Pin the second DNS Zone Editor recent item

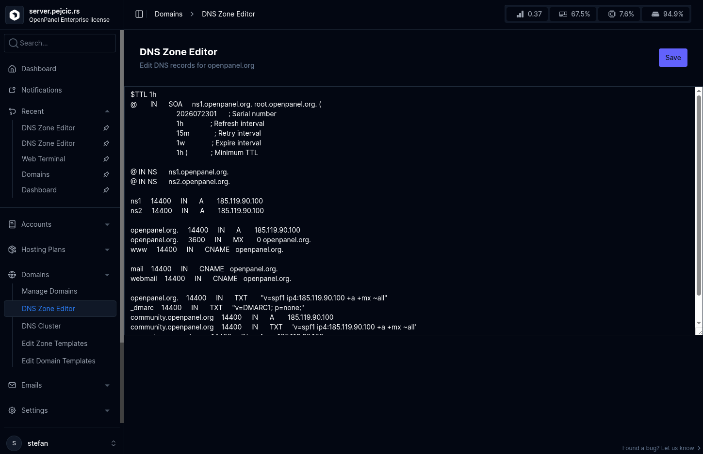(106, 143)
